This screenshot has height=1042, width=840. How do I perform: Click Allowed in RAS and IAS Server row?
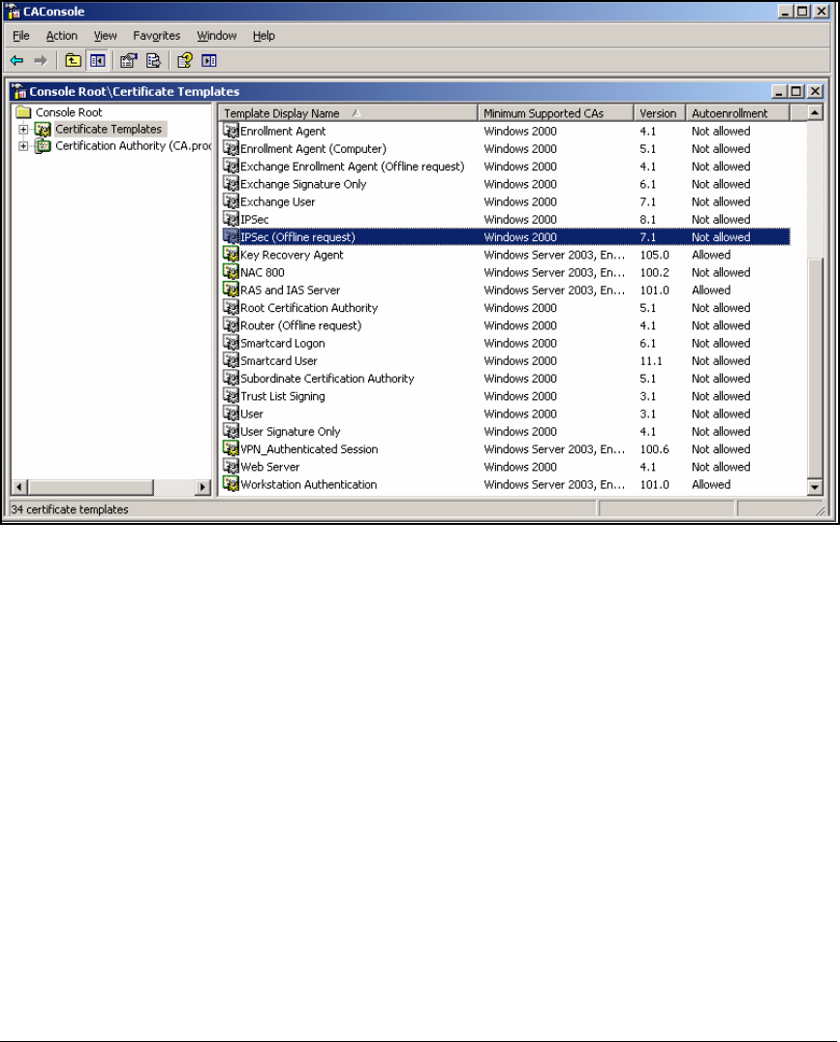[711, 290]
